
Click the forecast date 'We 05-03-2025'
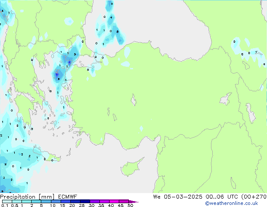pyautogui.click(x=178, y=197)
